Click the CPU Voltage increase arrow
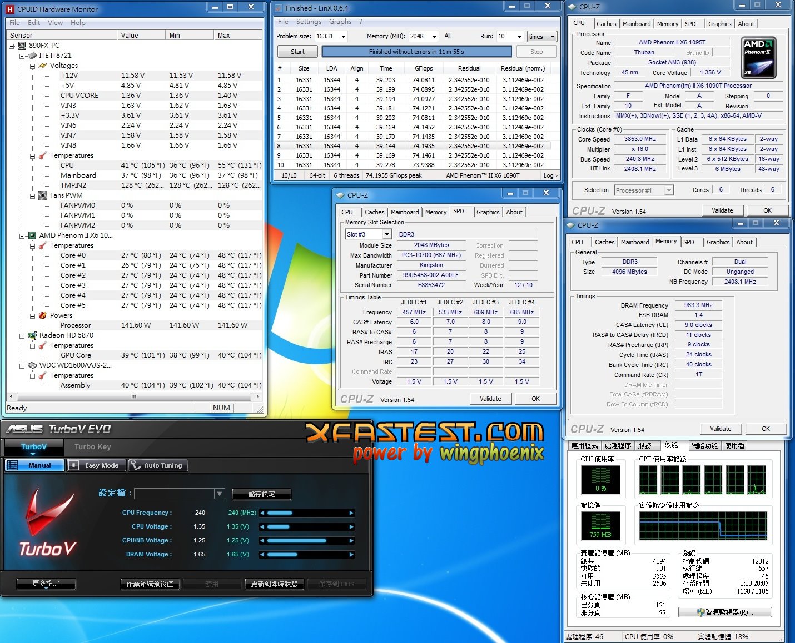This screenshot has height=643, width=795. 351,527
